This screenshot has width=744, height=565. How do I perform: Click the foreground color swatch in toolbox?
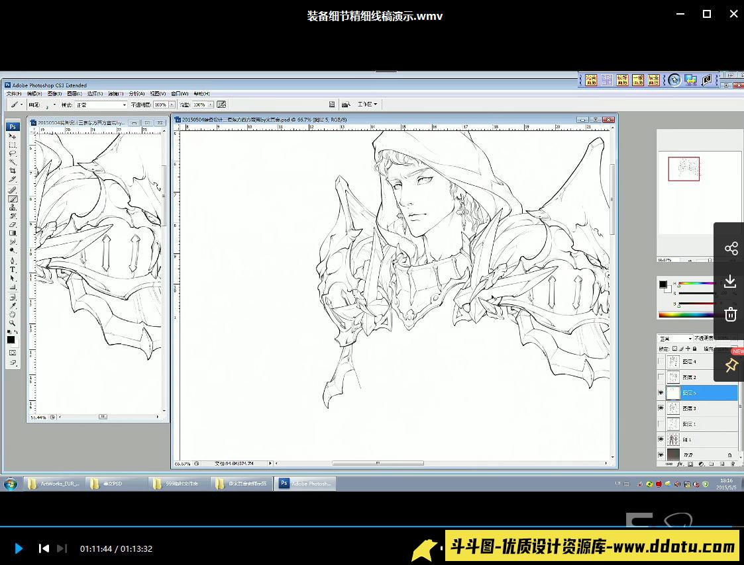(11, 339)
